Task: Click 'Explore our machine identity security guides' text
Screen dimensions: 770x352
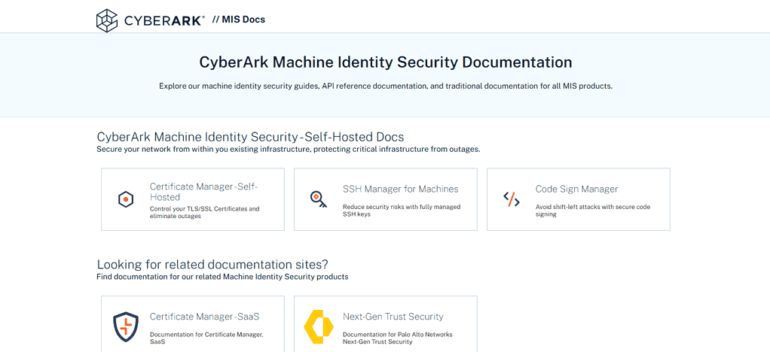Action: pos(386,86)
